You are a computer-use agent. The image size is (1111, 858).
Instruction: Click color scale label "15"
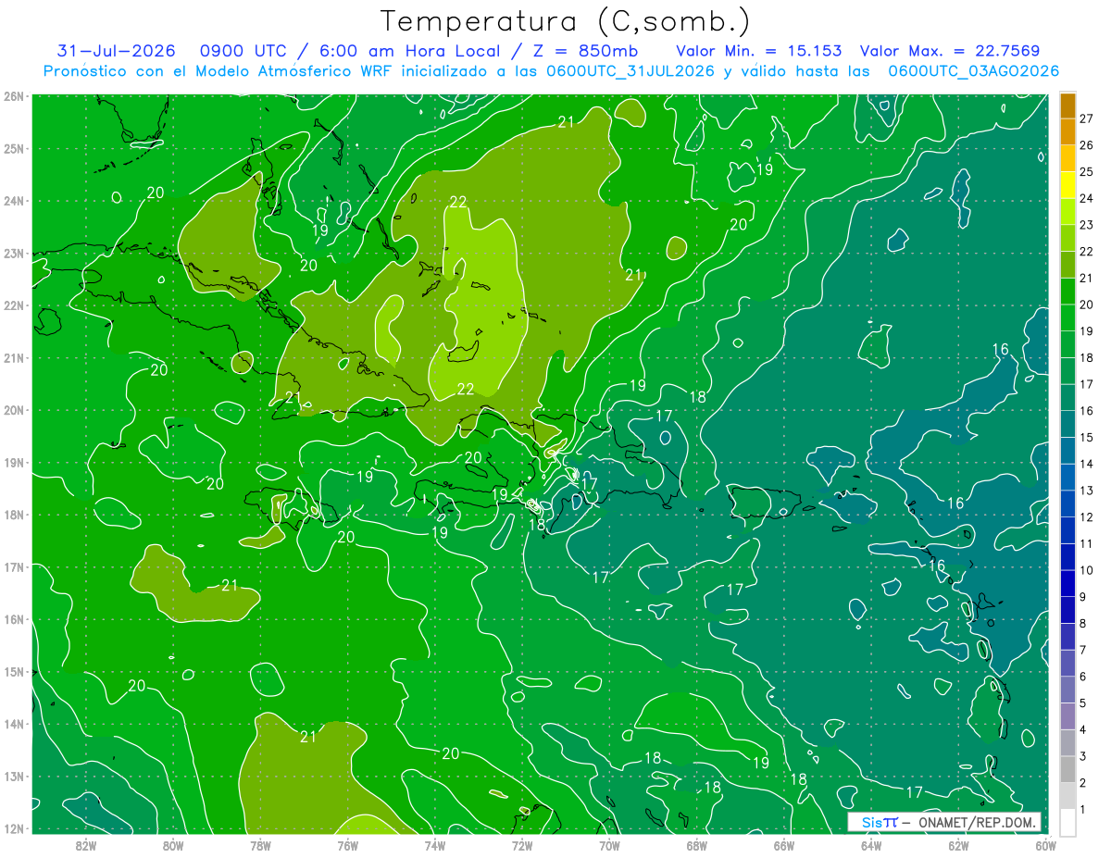pos(1086,437)
